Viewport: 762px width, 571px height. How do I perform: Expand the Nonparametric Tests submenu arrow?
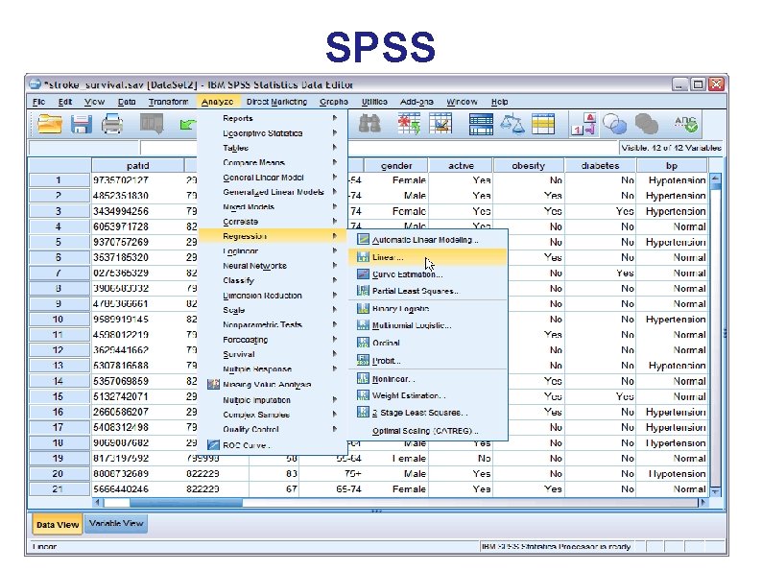click(x=335, y=324)
